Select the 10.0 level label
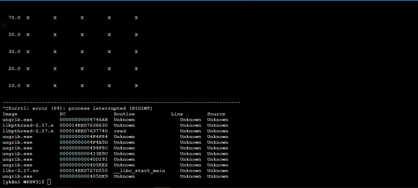 pyautogui.click(x=15, y=86)
